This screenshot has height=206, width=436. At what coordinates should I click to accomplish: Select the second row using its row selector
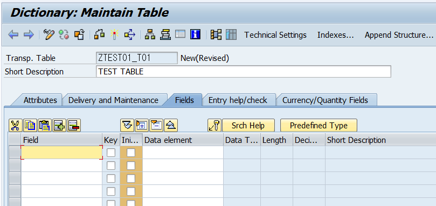15,166
